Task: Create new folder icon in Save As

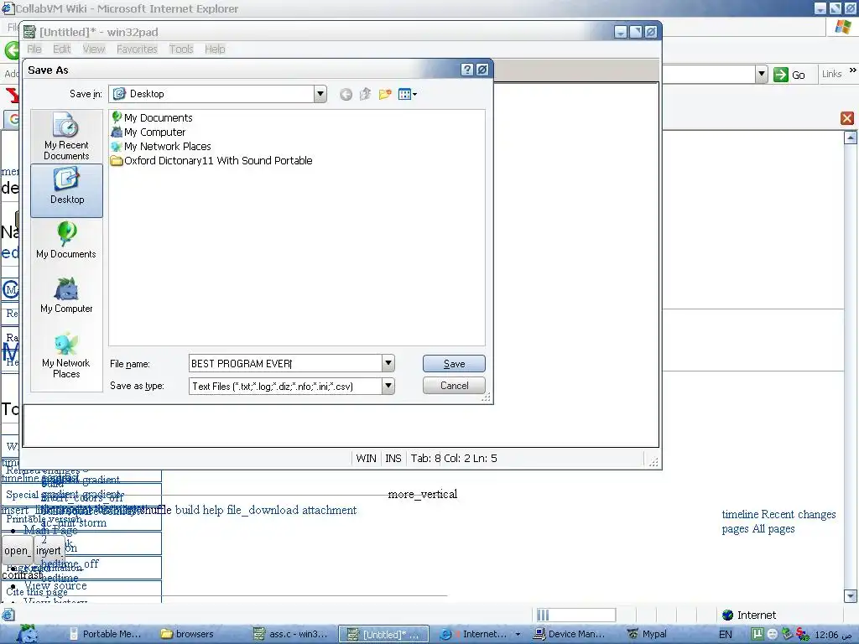Action: point(385,94)
